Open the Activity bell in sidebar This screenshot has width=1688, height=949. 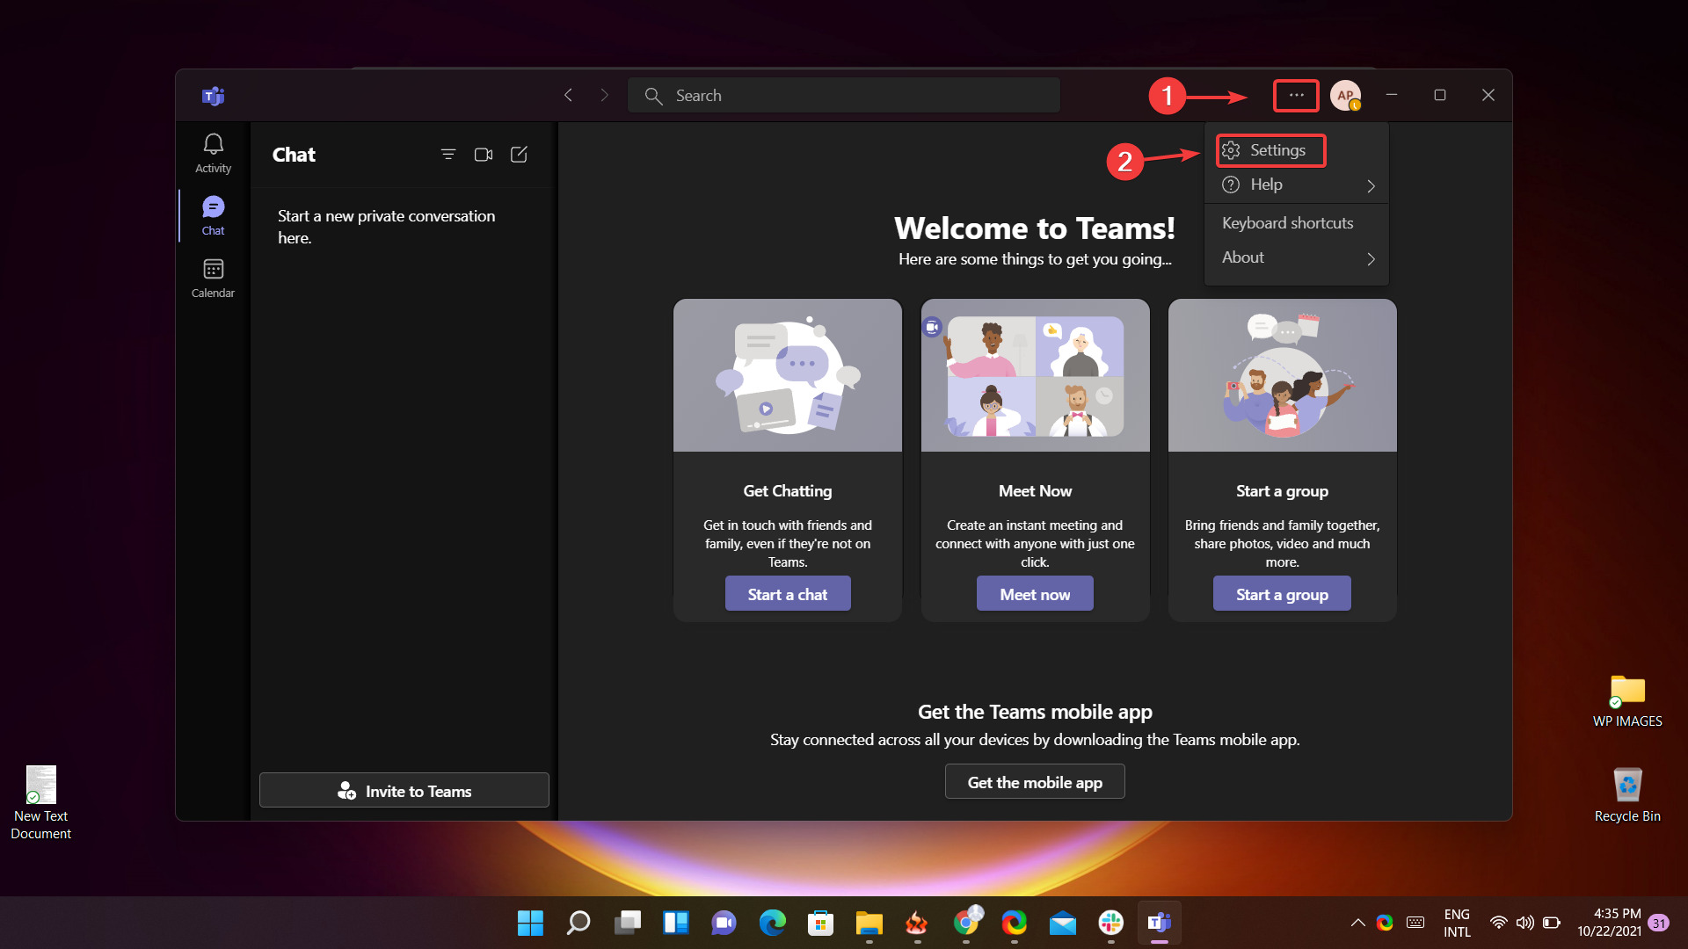(213, 153)
